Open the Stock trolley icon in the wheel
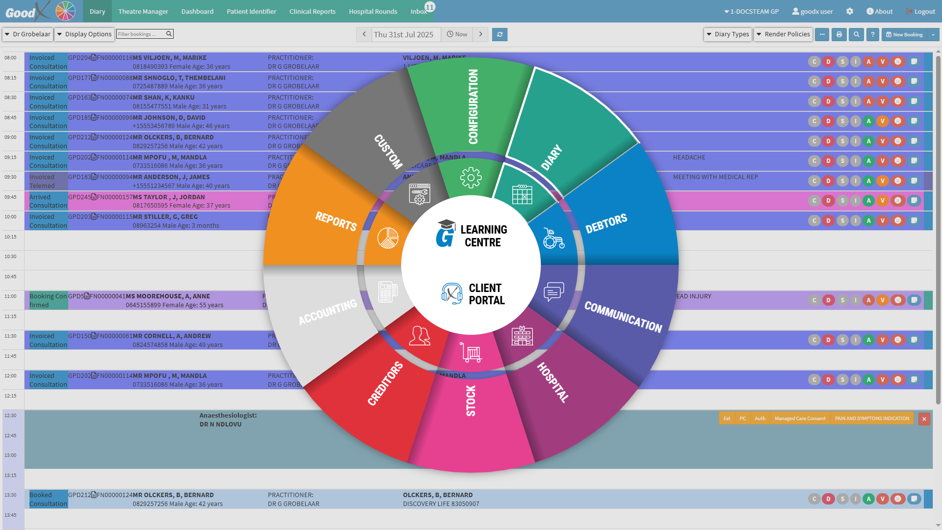 pos(471,352)
